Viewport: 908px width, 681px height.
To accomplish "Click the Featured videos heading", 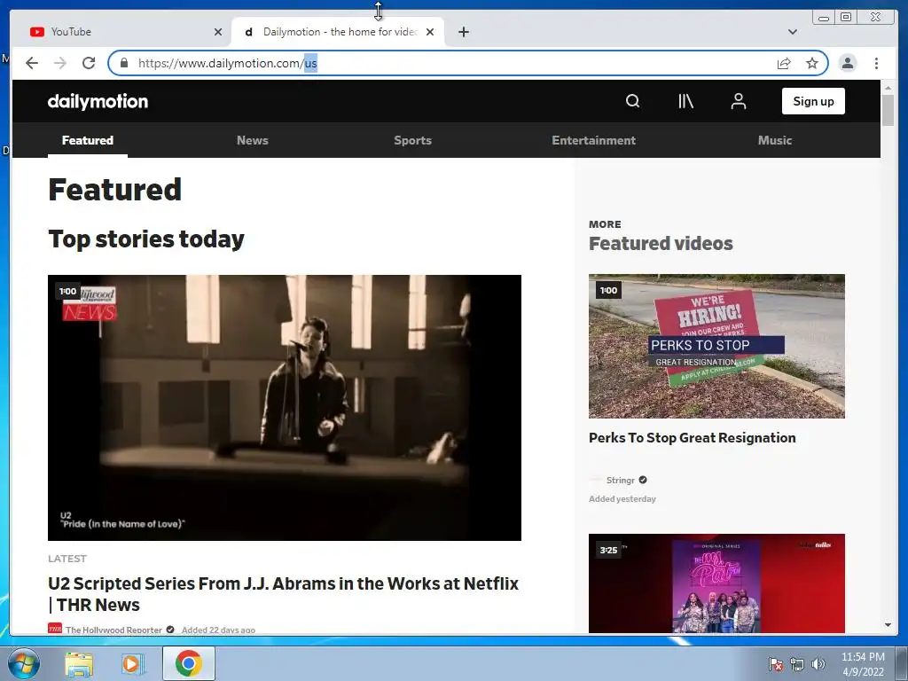I will coord(661,244).
